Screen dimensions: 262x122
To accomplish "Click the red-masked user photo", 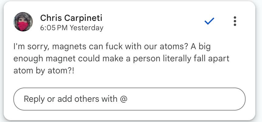I will (x=23, y=22).
